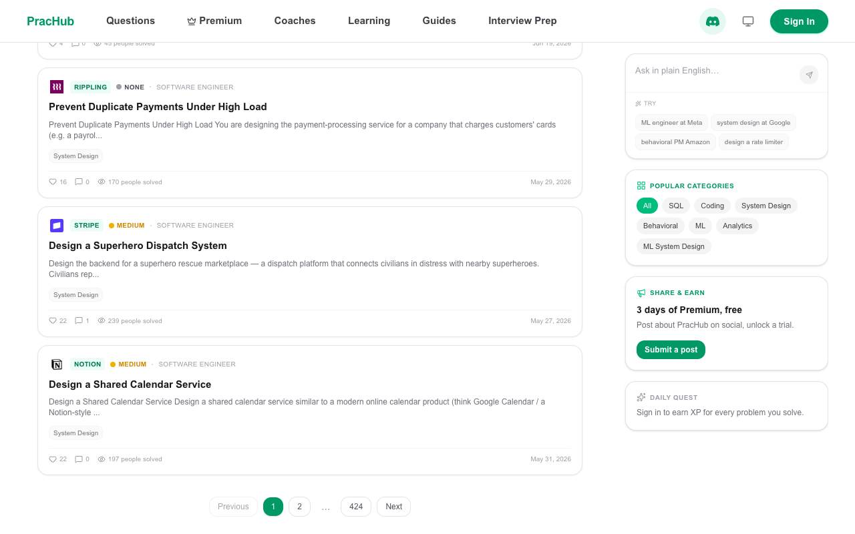Filter by the Analytics category
Viewport: 855px width, 534px height.
click(737, 226)
